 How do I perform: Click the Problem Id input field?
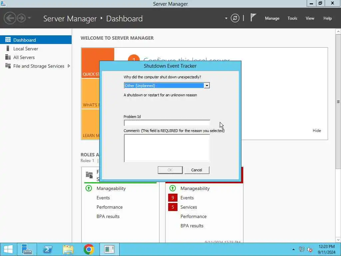coord(167,123)
